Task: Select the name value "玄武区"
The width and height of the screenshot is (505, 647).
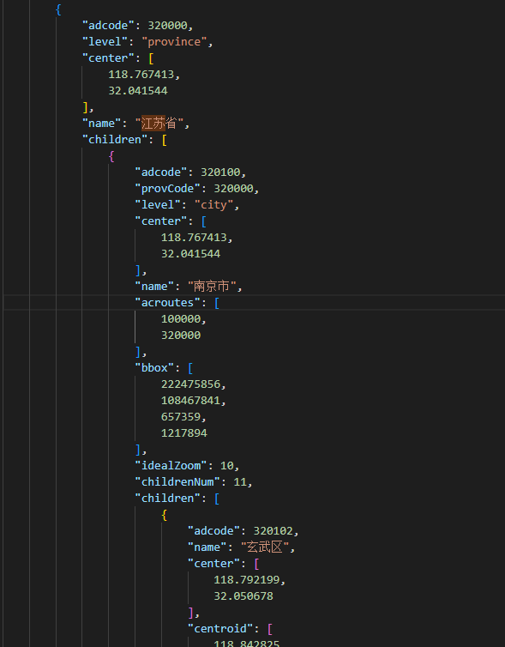Action: coord(265,547)
